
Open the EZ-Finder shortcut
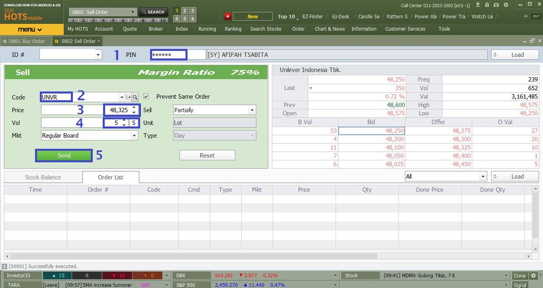tap(313, 17)
